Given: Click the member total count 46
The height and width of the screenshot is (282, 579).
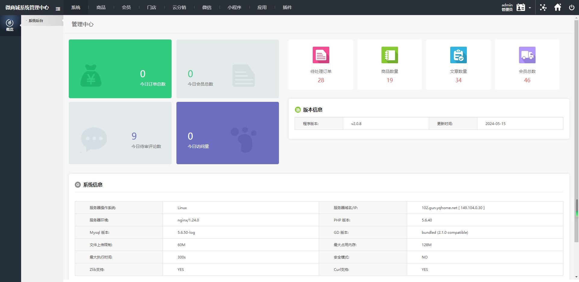Looking at the screenshot, I should click(527, 80).
